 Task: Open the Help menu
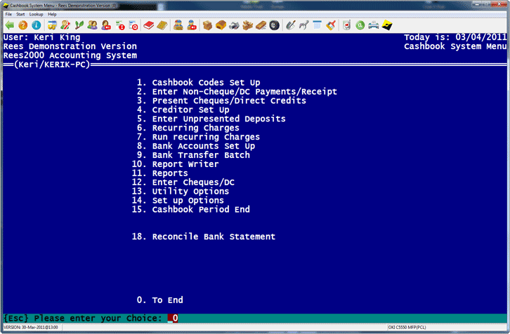(53, 14)
